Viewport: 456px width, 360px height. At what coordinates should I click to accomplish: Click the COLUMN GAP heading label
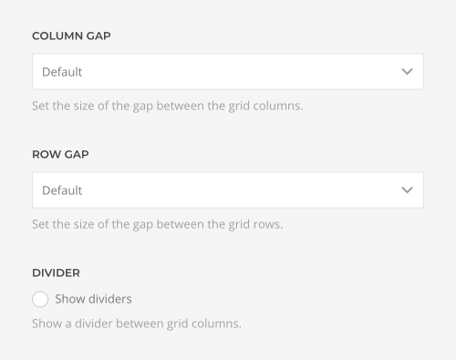click(x=71, y=36)
